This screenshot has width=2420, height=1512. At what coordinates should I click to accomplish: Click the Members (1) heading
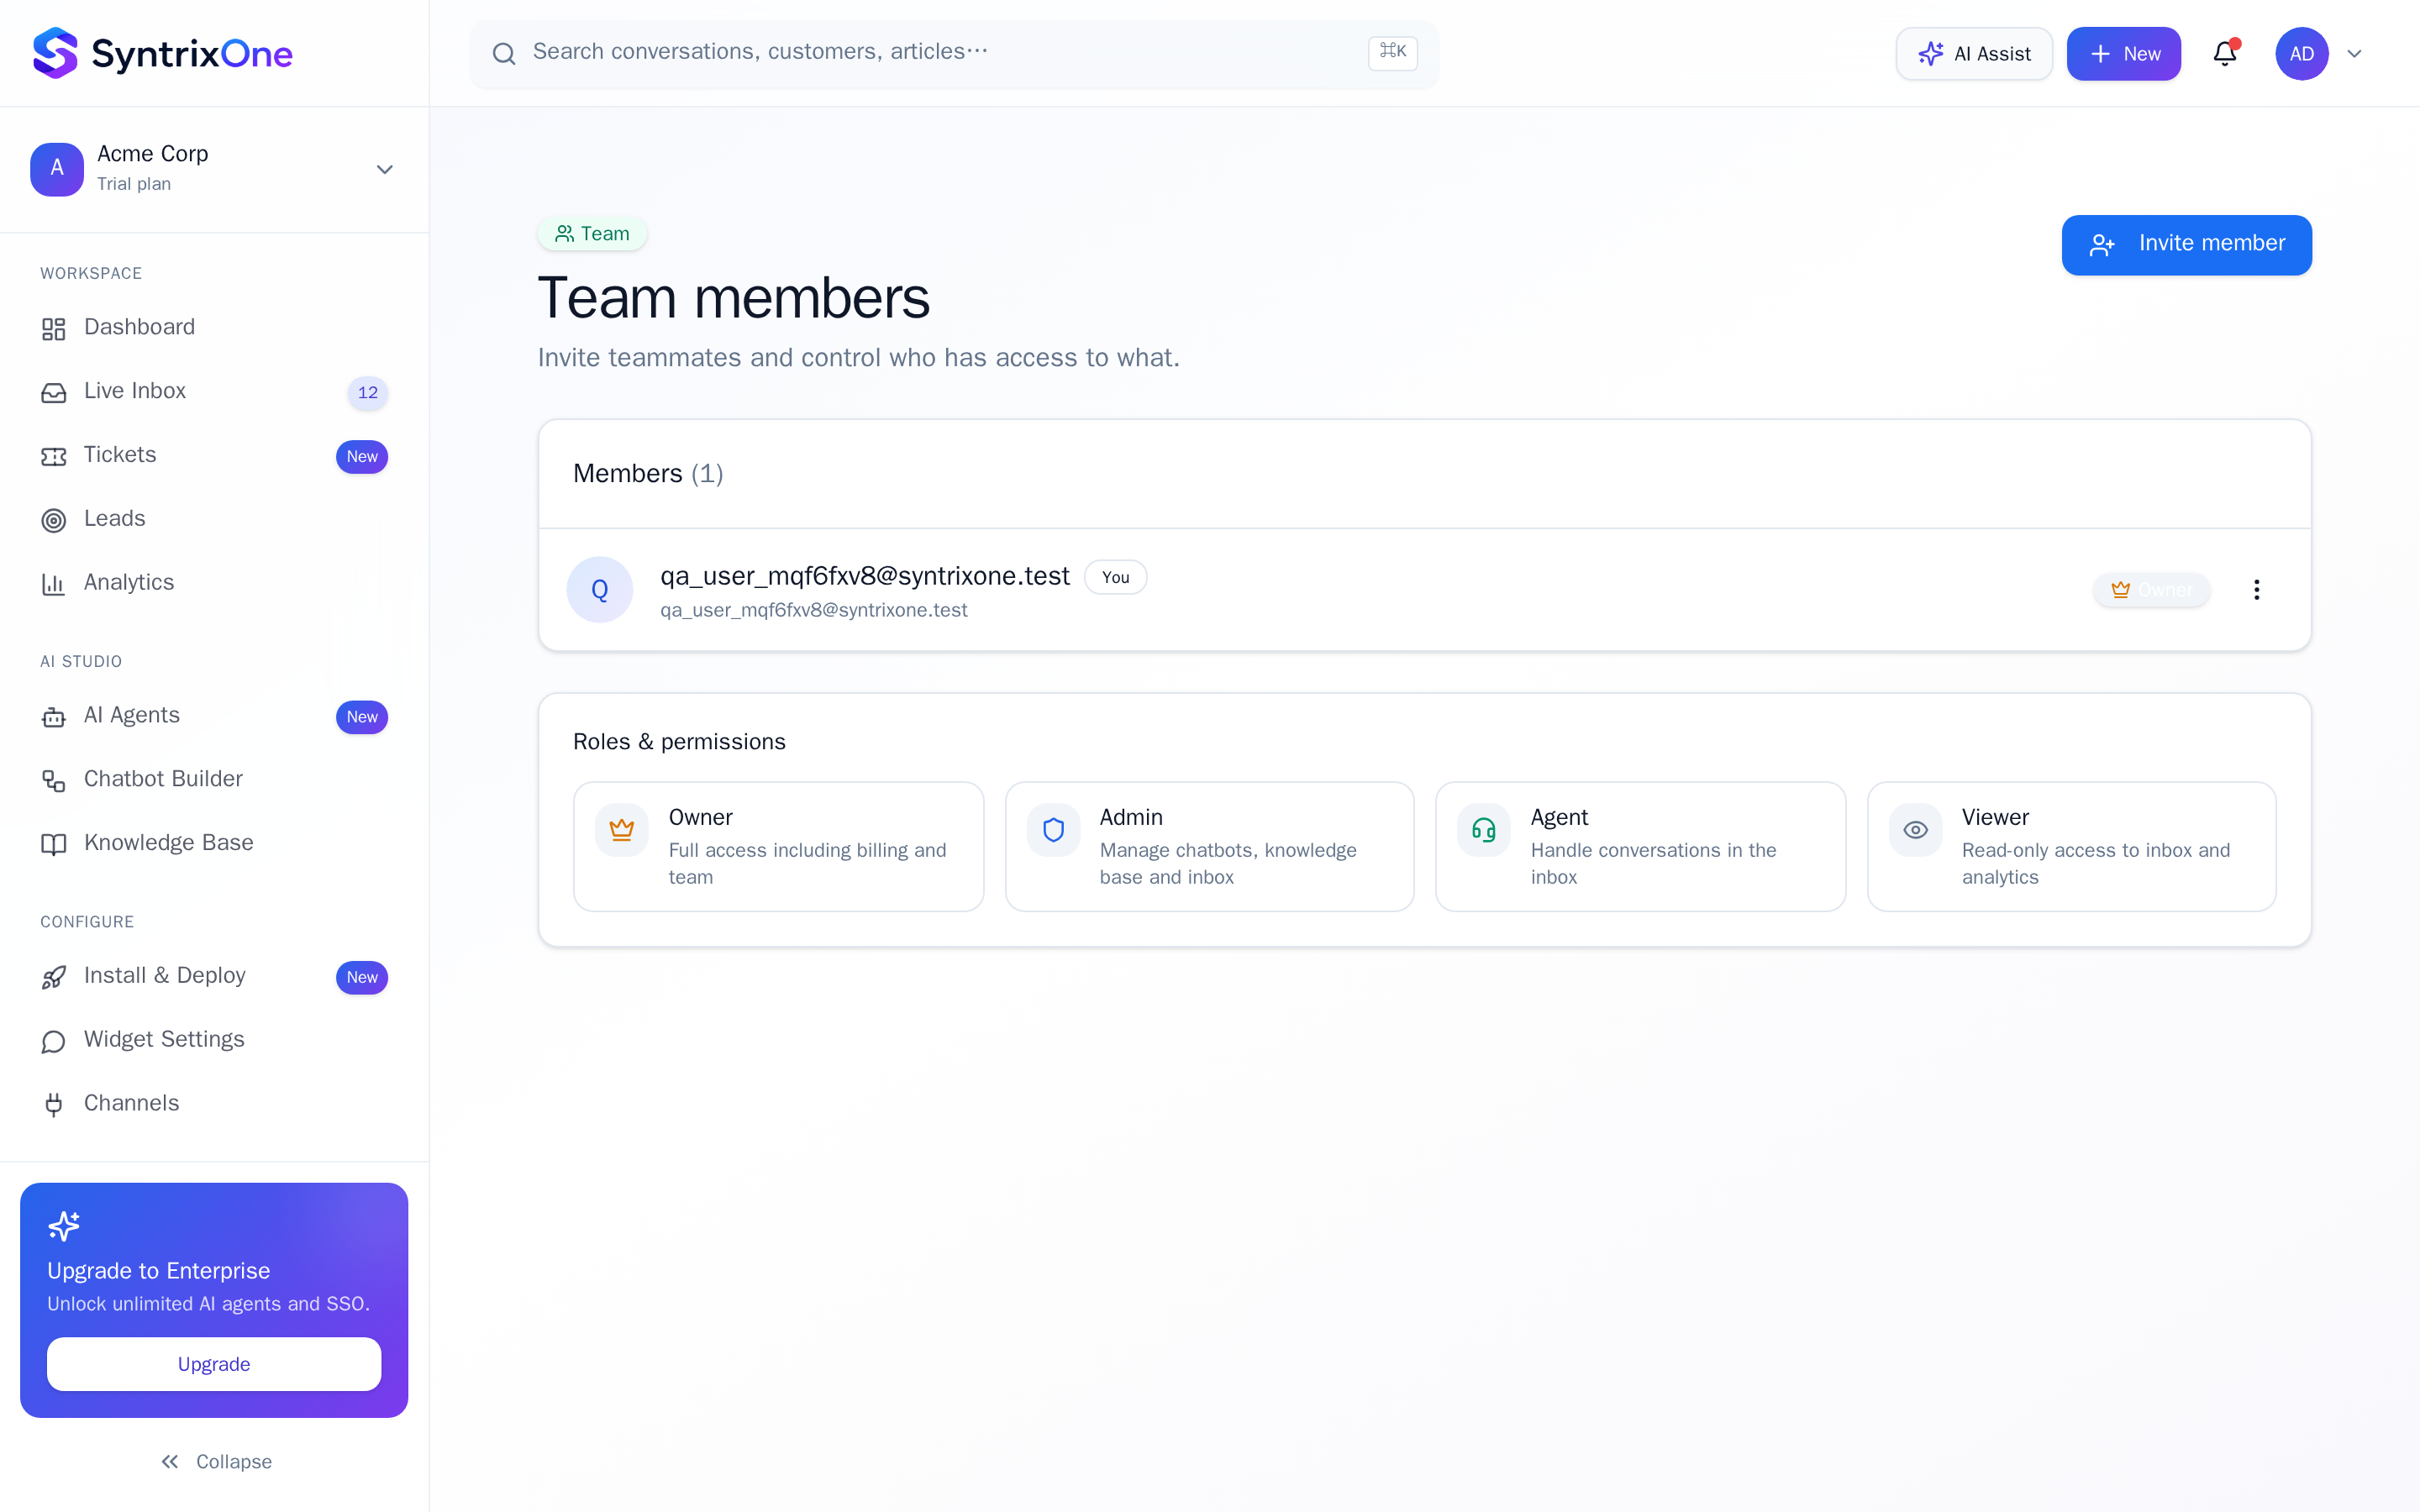point(648,473)
